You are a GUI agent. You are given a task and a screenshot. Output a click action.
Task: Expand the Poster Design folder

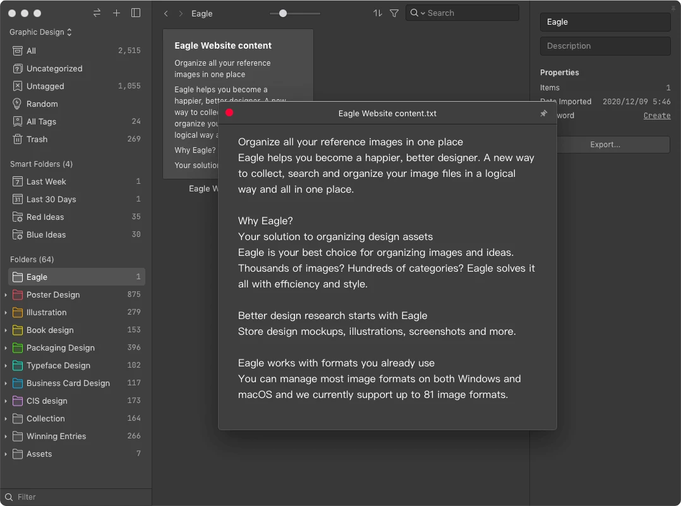[6, 294]
